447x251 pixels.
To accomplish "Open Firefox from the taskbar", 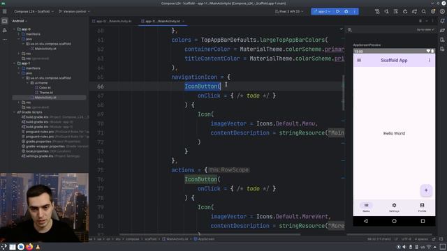I will (x=29, y=247).
